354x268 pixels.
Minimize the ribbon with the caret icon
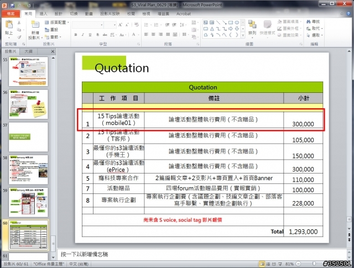(x=342, y=14)
